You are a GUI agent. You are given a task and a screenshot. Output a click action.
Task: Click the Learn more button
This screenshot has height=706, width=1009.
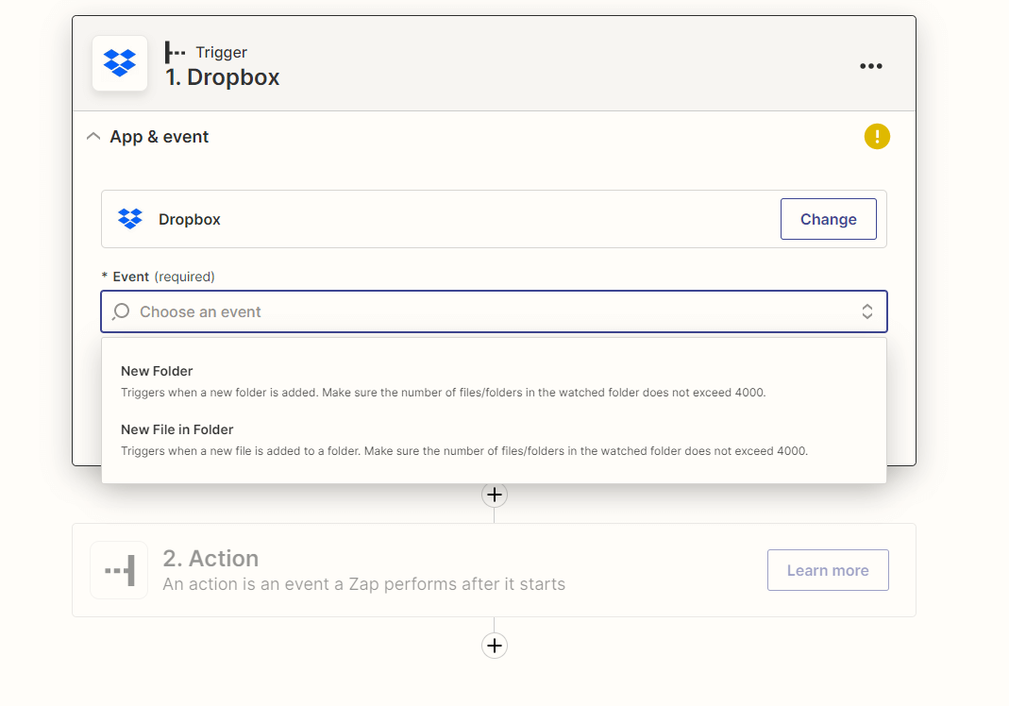click(x=827, y=570)
